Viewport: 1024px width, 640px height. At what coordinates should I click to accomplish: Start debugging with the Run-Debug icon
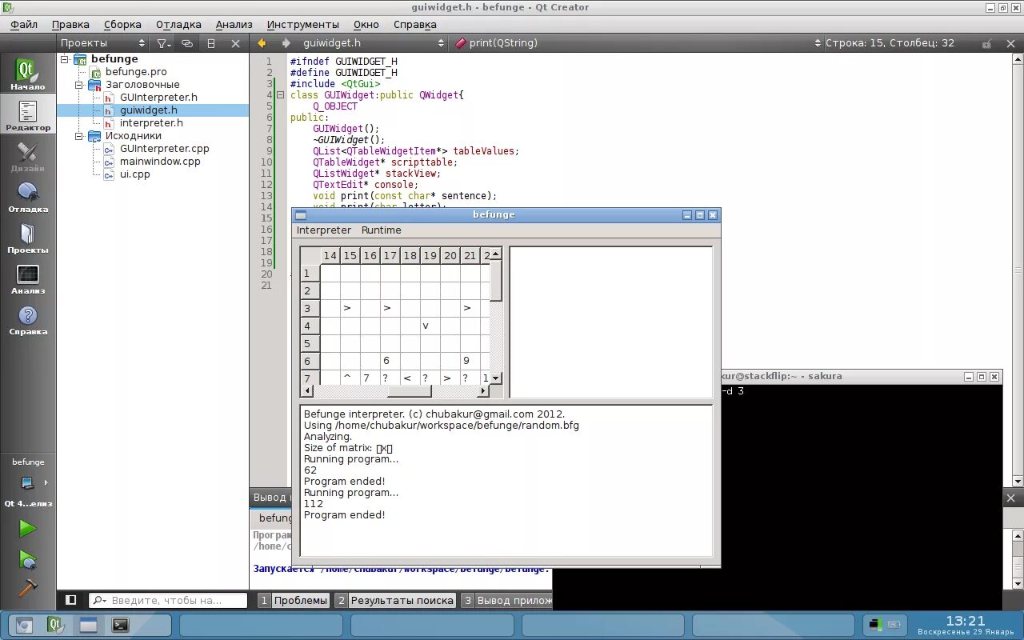(x=28, y=558)
